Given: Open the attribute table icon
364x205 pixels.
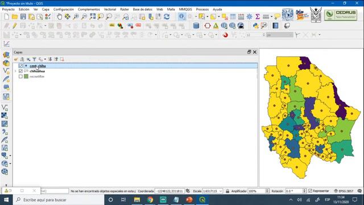Looking at the screenshot, I should tap(233, 17).
